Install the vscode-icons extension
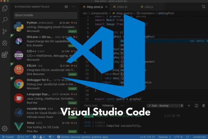208x139 pixels. point(72,117)
